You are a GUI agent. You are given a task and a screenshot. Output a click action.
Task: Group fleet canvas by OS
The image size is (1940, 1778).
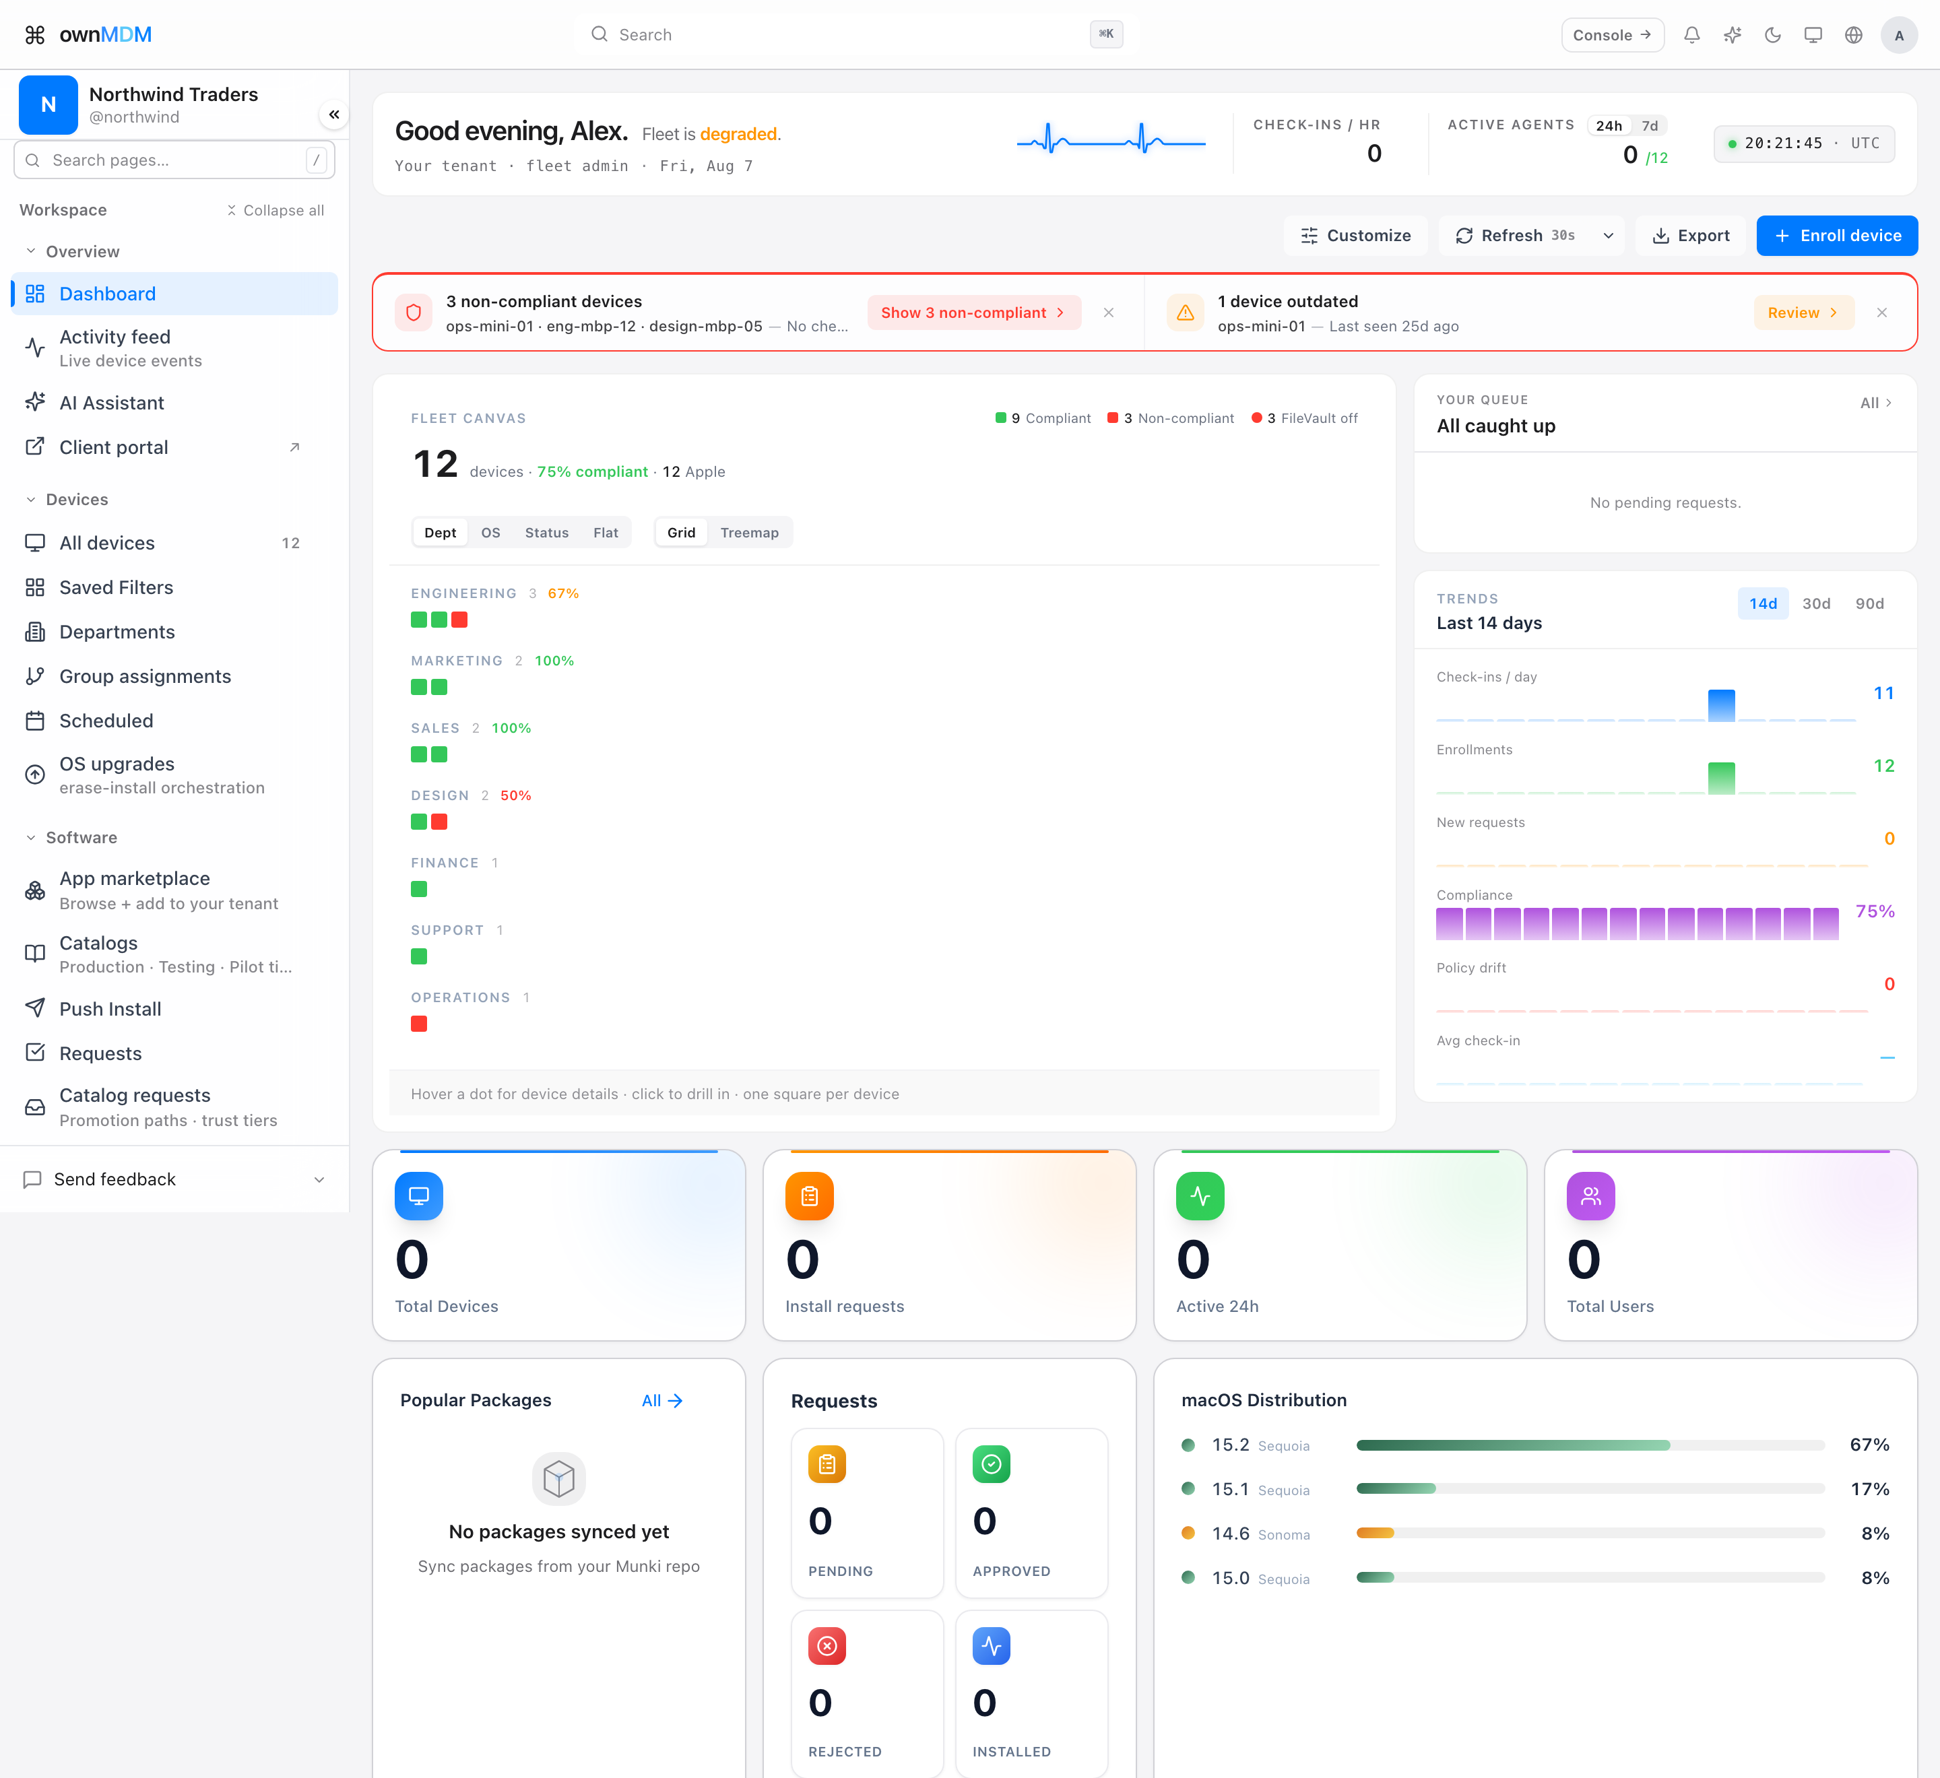491,532
